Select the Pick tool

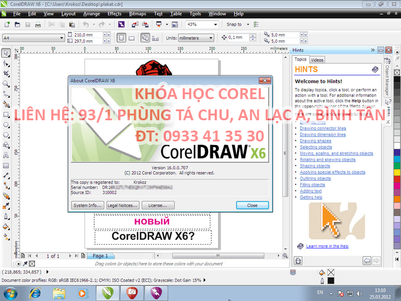6,53
